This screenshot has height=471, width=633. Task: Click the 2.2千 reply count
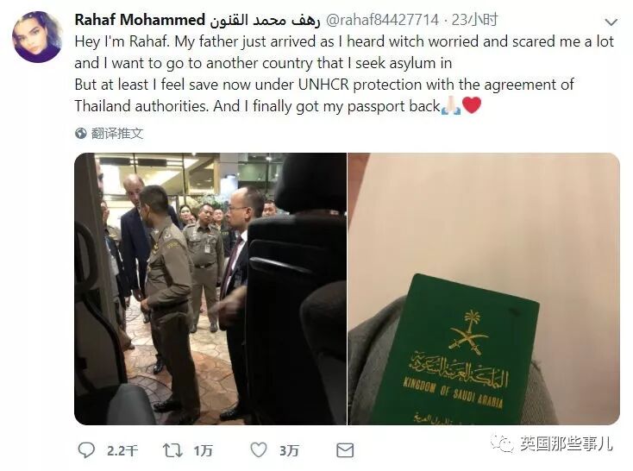(x=122, y=451)
